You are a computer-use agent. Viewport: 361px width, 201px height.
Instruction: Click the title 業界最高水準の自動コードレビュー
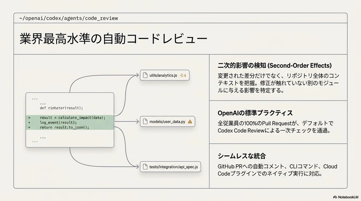[113, 39]
